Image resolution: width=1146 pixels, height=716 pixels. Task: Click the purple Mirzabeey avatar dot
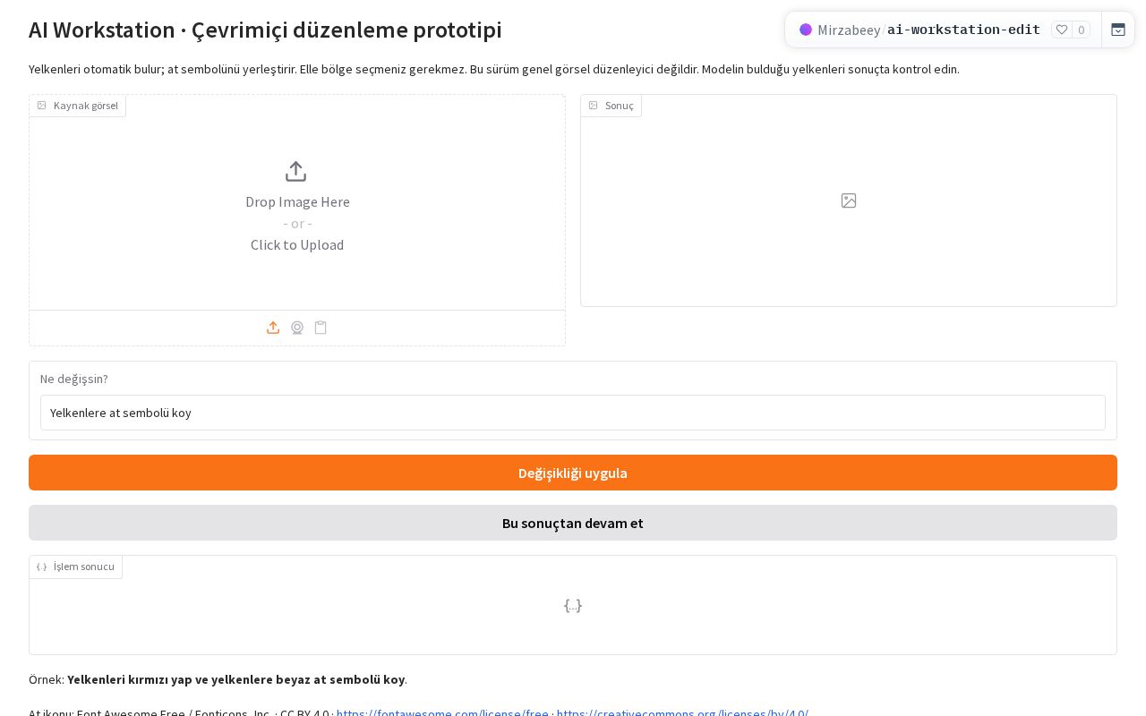(806, 30)
